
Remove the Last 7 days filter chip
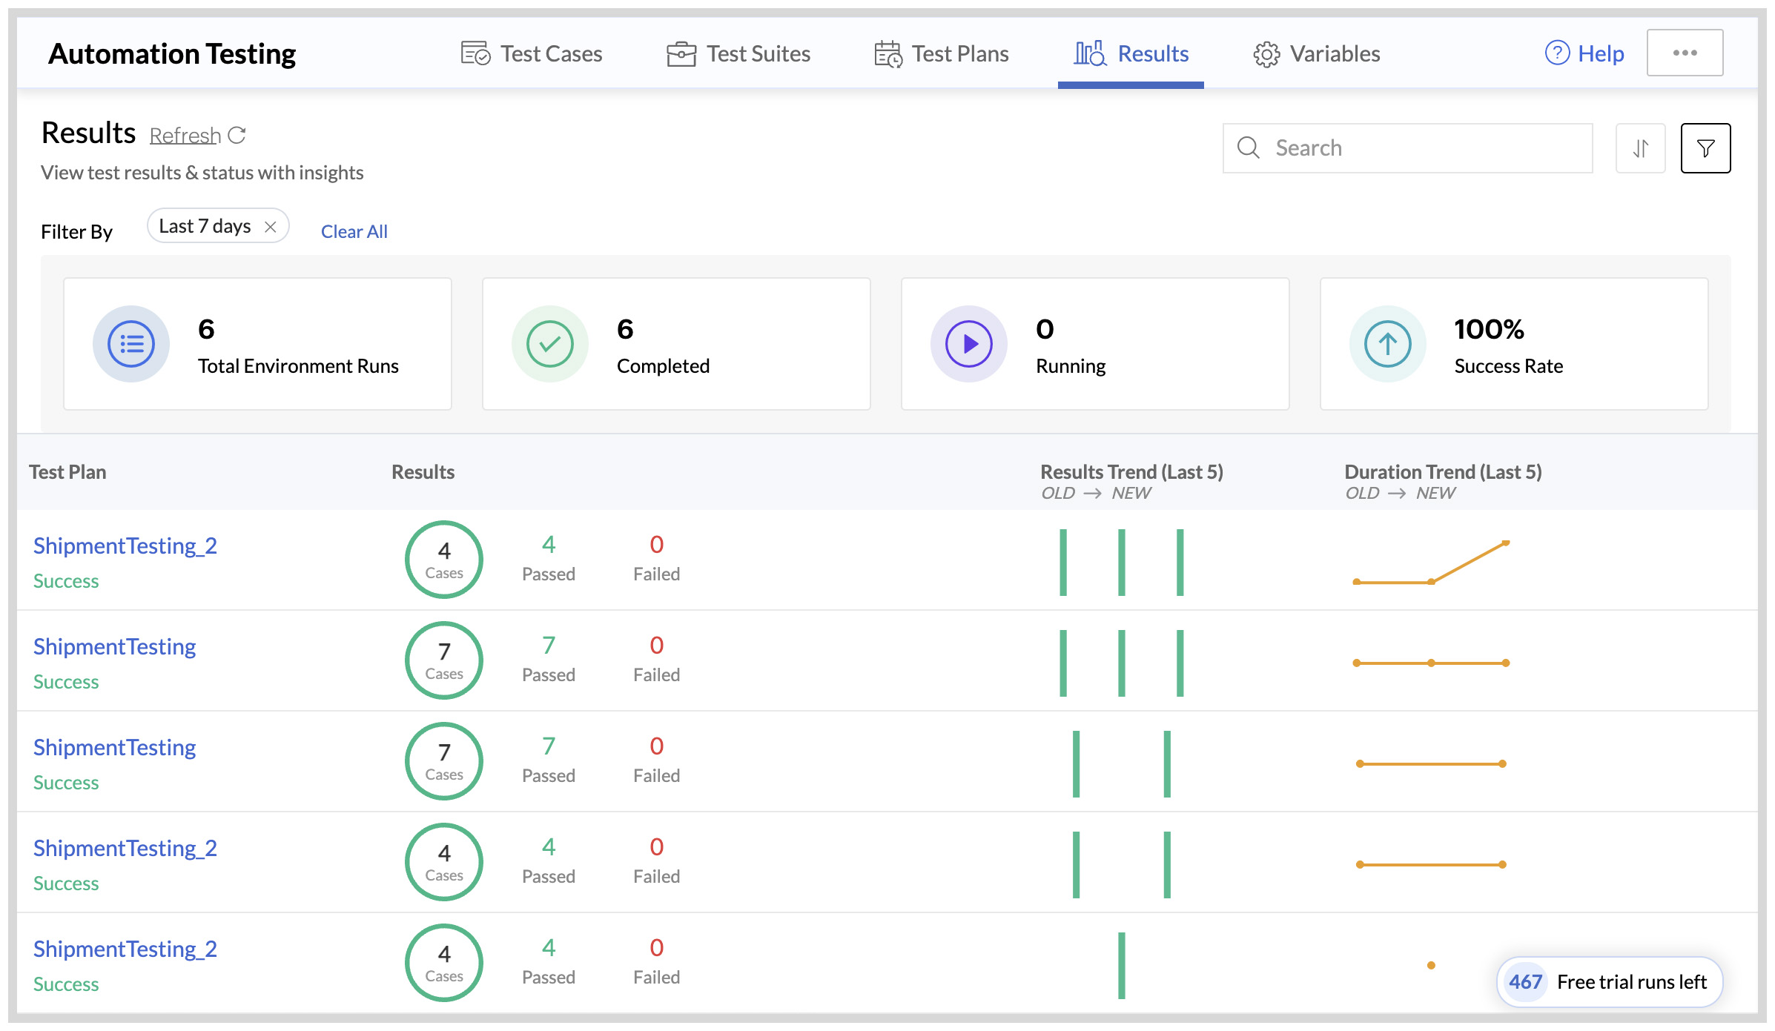click(x=270, y=225)
